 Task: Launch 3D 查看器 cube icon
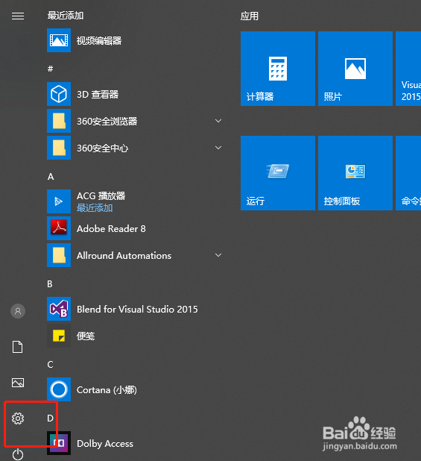[59, 94]
